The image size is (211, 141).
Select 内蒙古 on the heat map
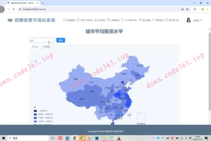tap(124, 74)
